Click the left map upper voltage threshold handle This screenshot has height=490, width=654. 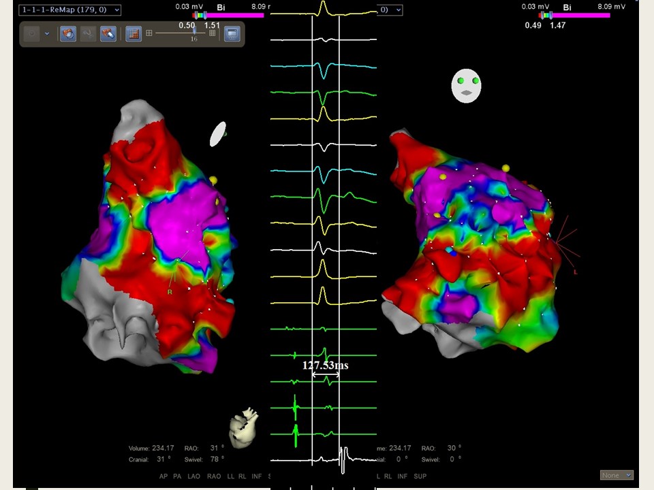coord(205,16)
